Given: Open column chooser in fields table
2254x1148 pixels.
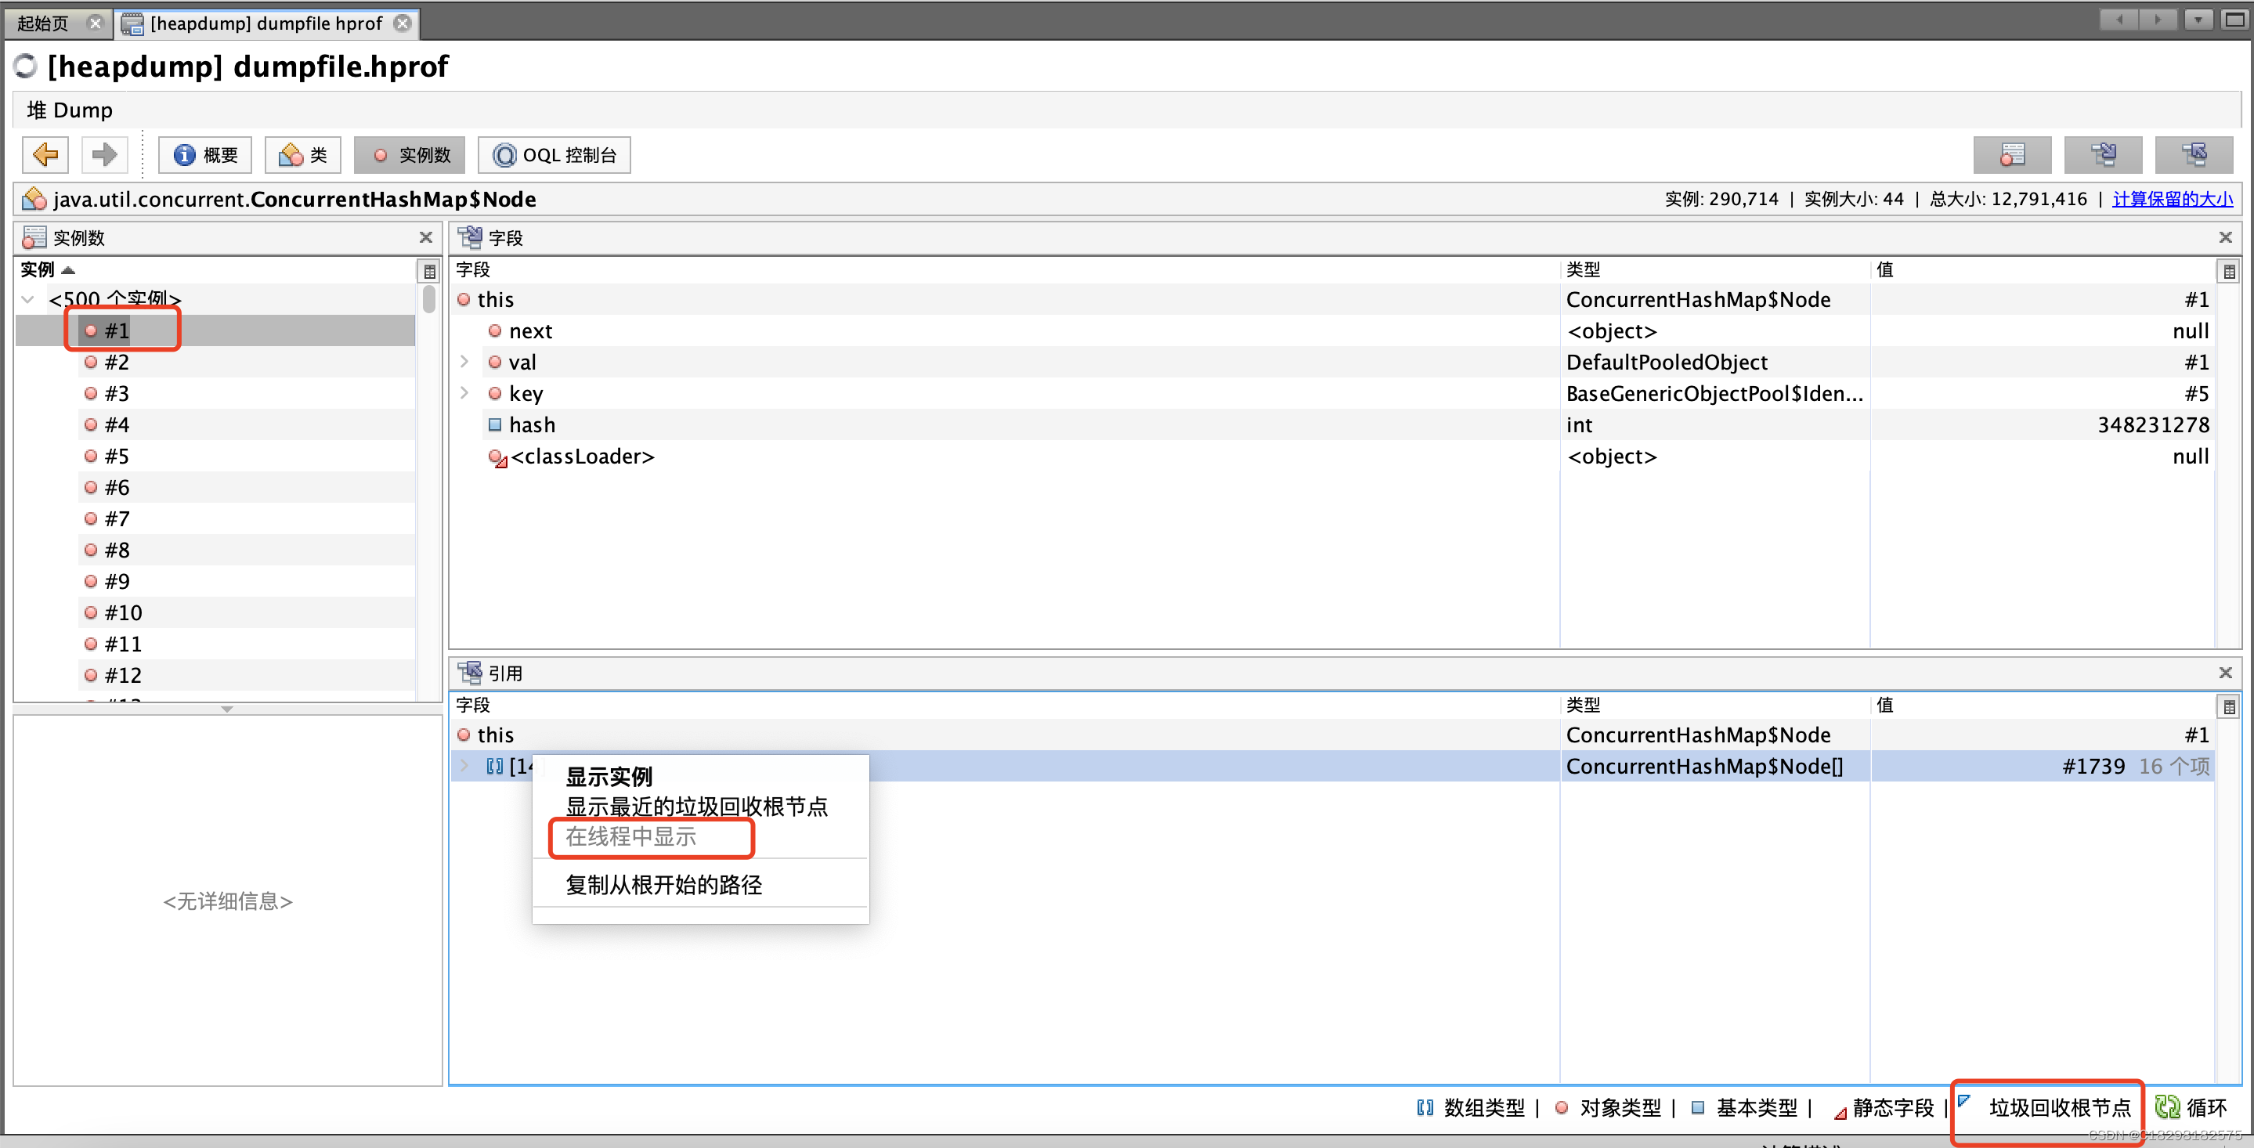Looking at the screenshot, I should click(2229, 270).
